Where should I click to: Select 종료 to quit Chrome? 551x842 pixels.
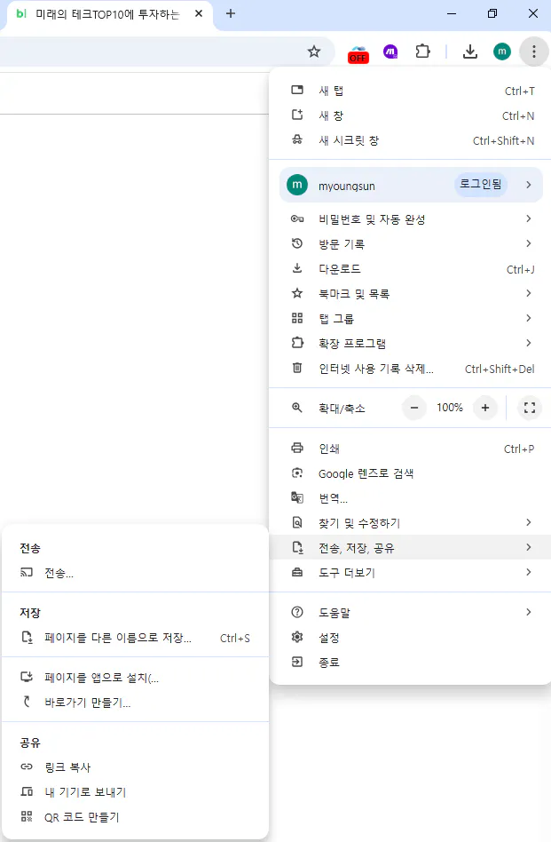(409, 662)
